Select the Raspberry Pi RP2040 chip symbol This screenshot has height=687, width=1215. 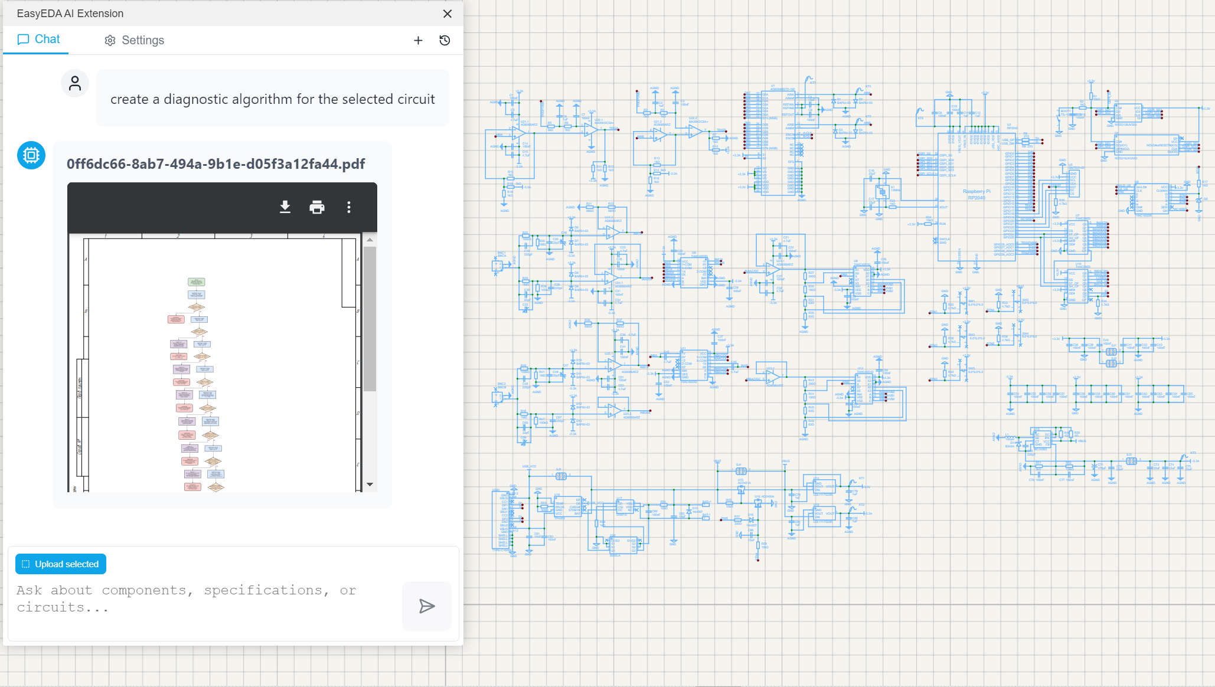tap(976, 195)
